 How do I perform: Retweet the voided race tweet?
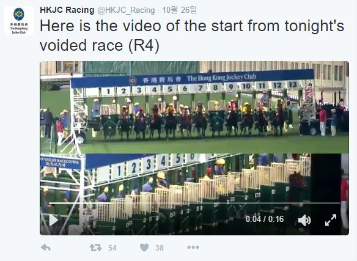tap(95, 248)
